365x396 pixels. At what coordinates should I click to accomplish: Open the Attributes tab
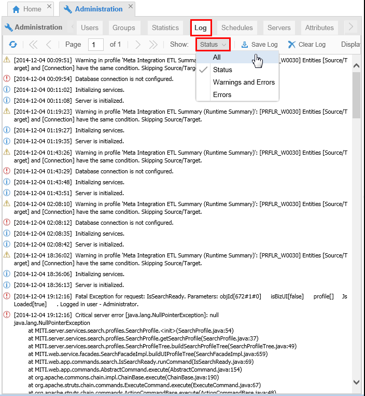[x=319, y=28]
